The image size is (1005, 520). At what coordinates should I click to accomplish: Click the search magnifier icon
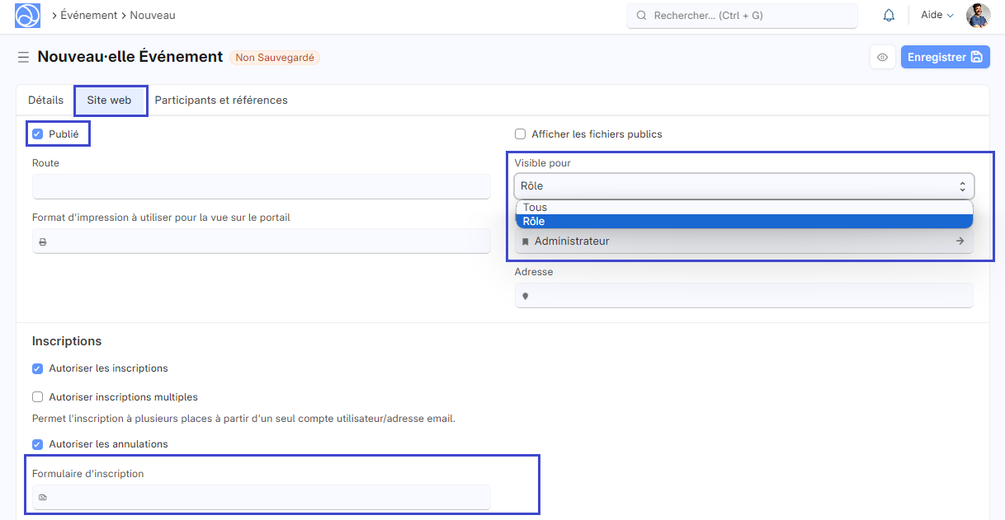pos(641,16)
